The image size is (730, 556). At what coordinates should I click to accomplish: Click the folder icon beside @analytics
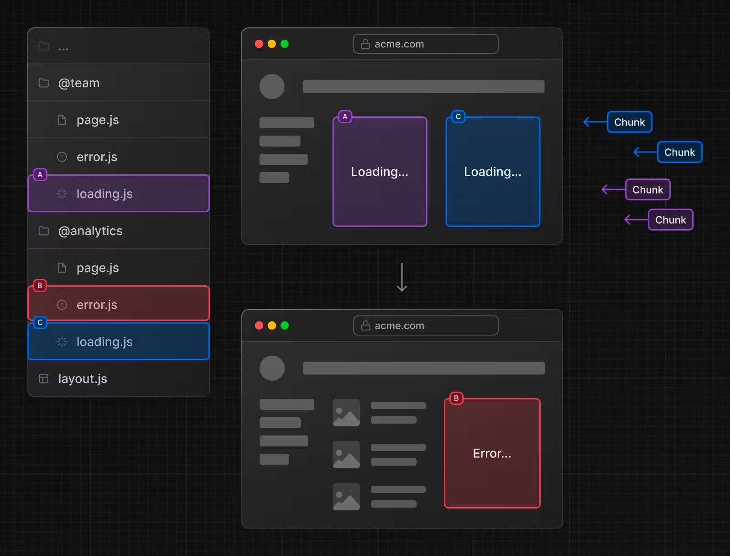[44, 231]
